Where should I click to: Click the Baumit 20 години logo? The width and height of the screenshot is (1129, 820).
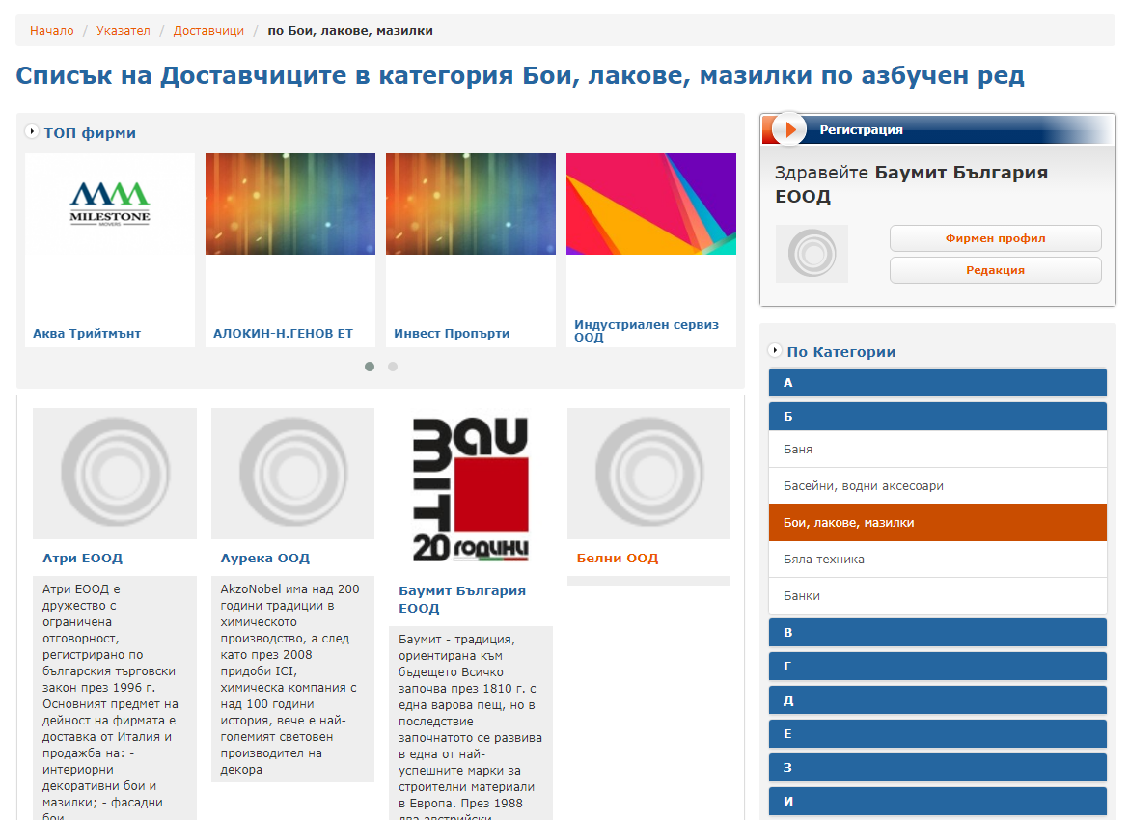[x=471, y=489]
